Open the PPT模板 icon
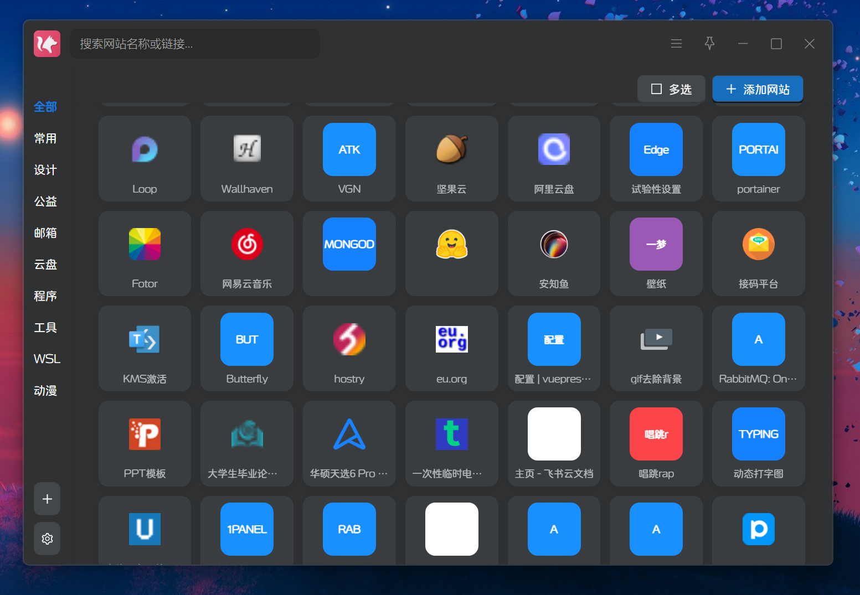Screen dimensions: 860x595 (145, 434)
